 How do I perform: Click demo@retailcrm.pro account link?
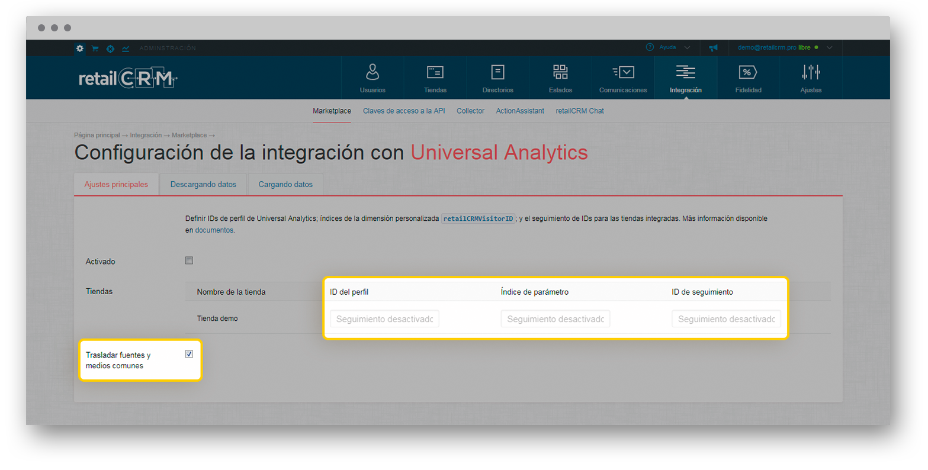pyautogui.click(x=767, y=47)
